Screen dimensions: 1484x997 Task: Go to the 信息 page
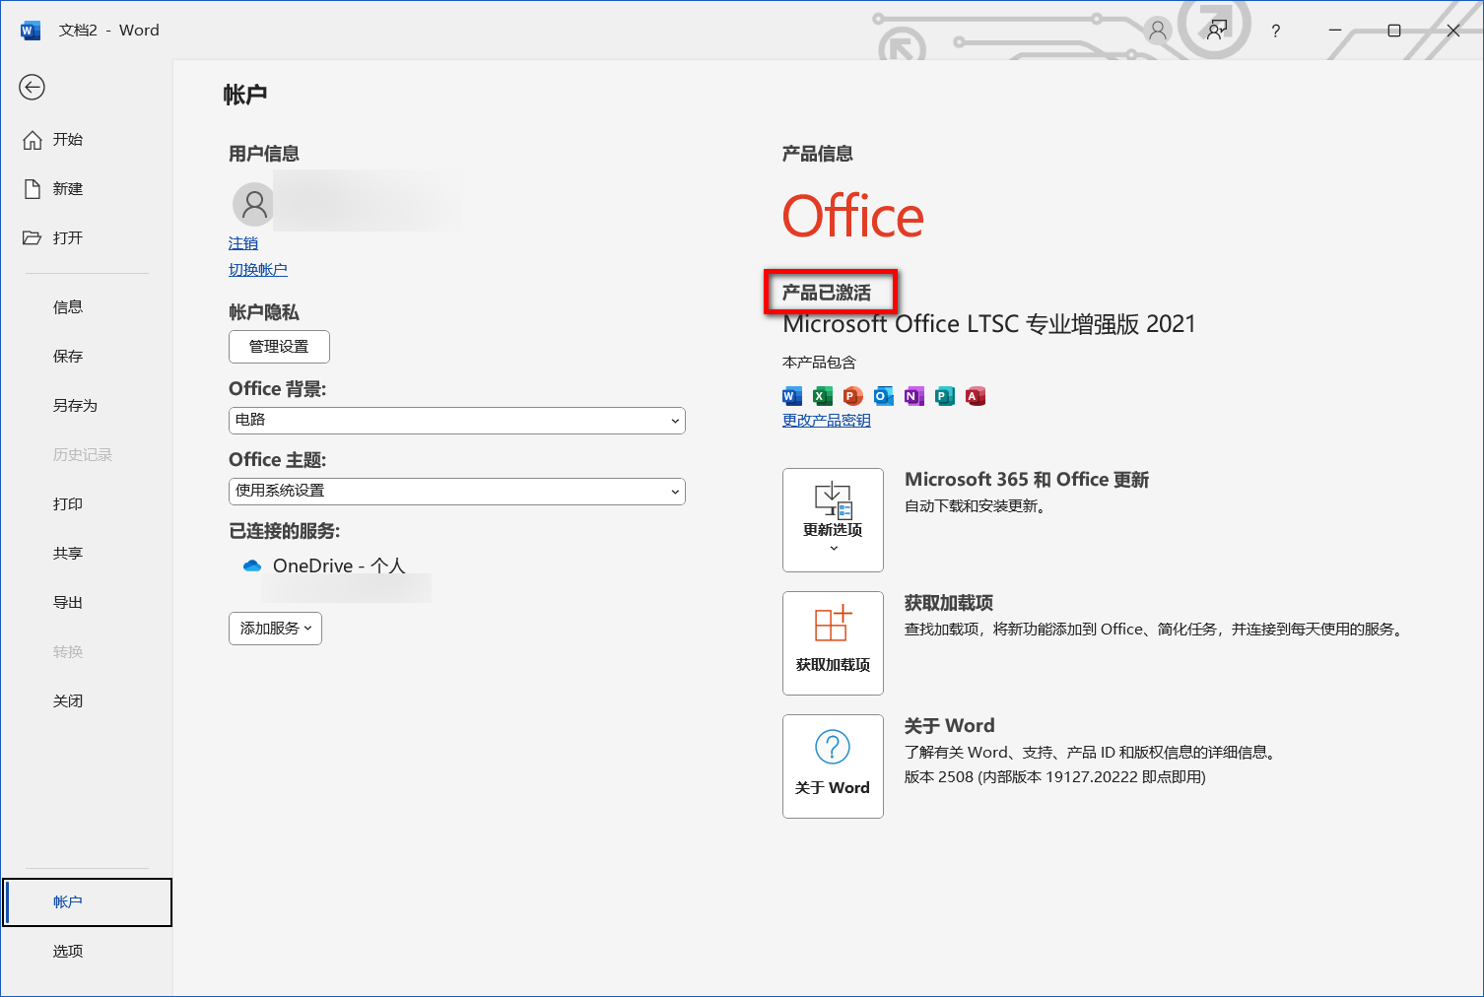(68, 307)
